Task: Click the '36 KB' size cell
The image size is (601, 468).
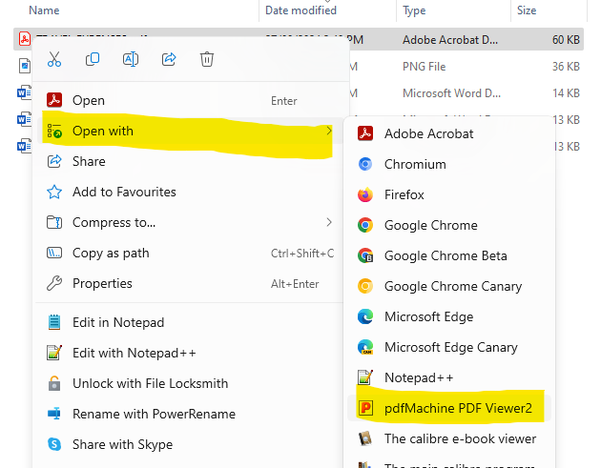Action: click(566, 67)
